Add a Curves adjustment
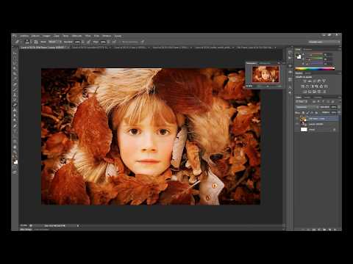 314,81
